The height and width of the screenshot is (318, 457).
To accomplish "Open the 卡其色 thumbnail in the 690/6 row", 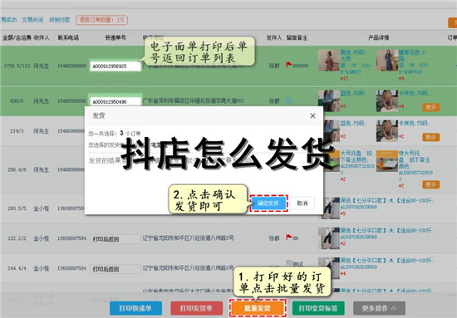I will (387, 100).
